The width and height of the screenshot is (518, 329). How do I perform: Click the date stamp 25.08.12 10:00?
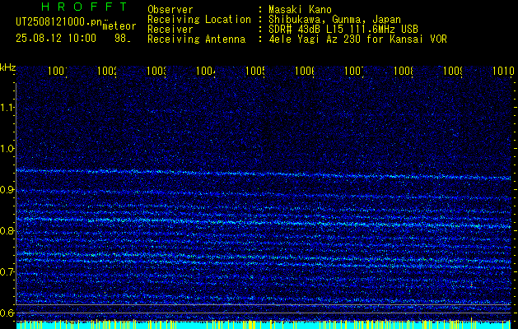click(56, 38)
